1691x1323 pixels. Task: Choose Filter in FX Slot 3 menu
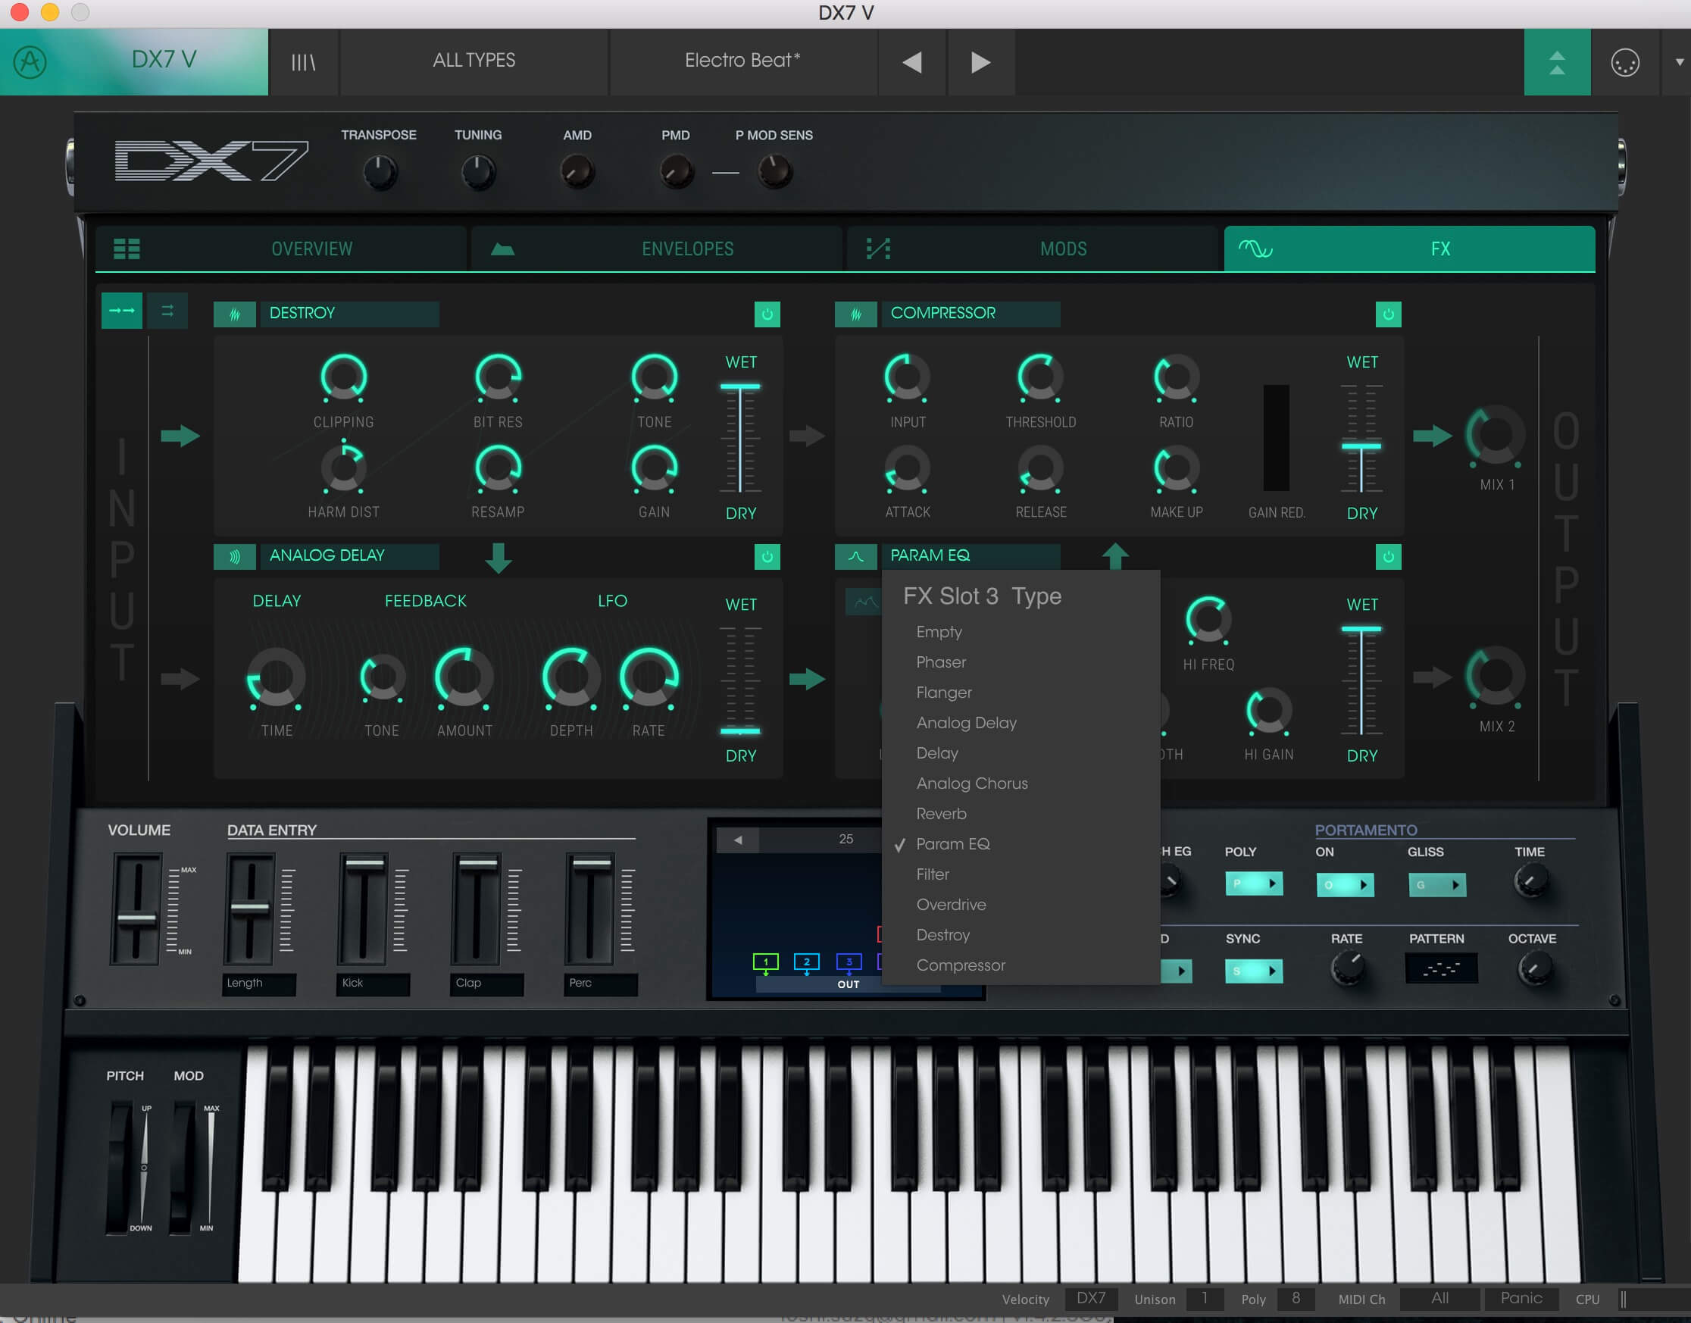pos(1021,874)
